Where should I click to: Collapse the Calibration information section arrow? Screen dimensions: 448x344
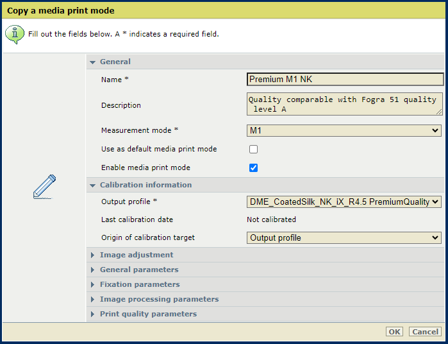click(92, 185)
